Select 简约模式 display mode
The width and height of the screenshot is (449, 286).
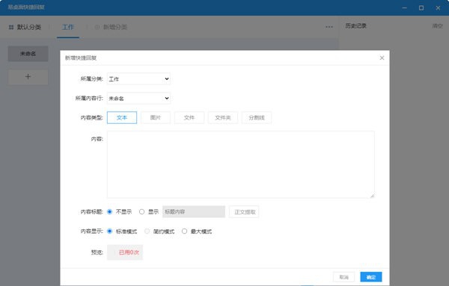[x=147, y=231]
